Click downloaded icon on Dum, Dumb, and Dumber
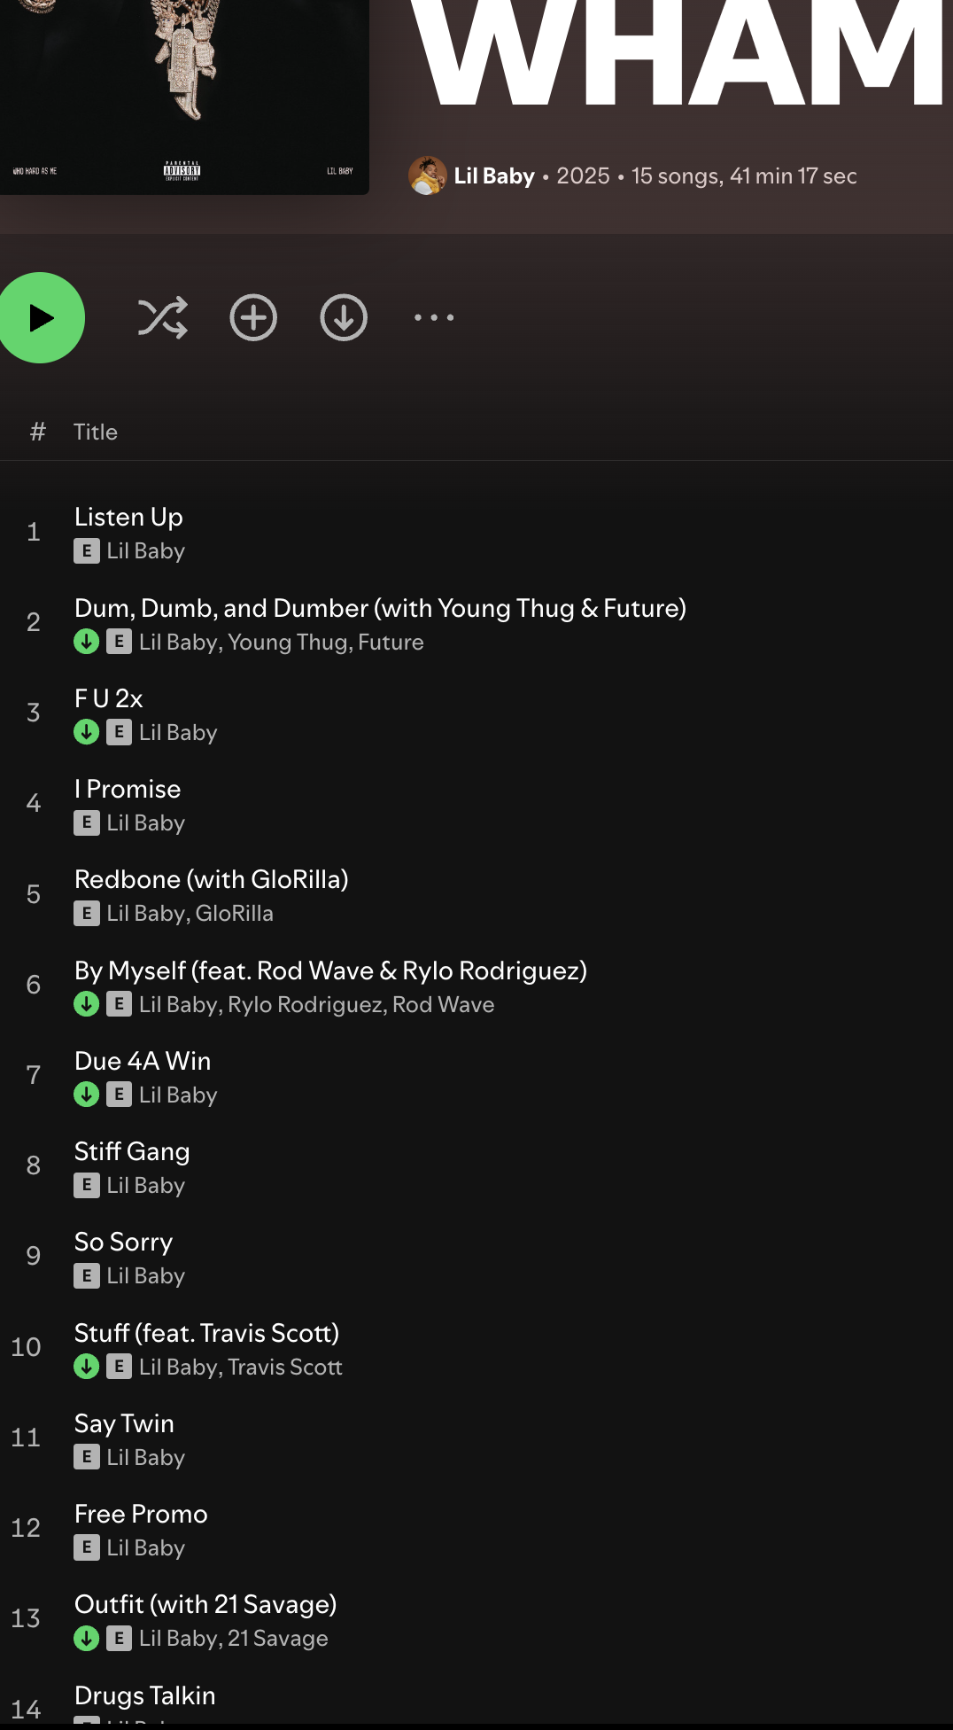 click(x=87, y=642)
